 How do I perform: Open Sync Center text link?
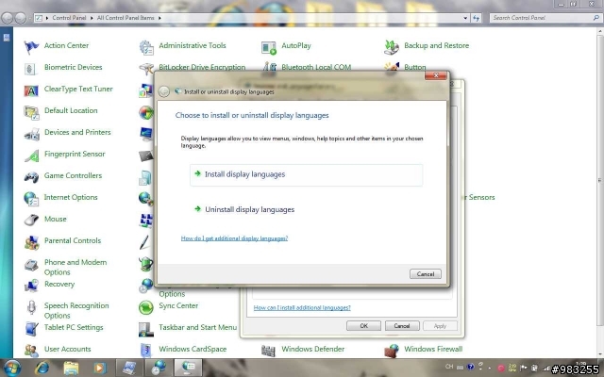coord(178,305)
